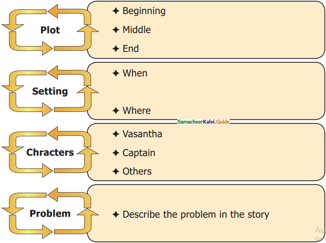The height and width of the screenshot is (243, 326).
Task: Click the star bullet beside Others
Action: (x=116, y=171)
